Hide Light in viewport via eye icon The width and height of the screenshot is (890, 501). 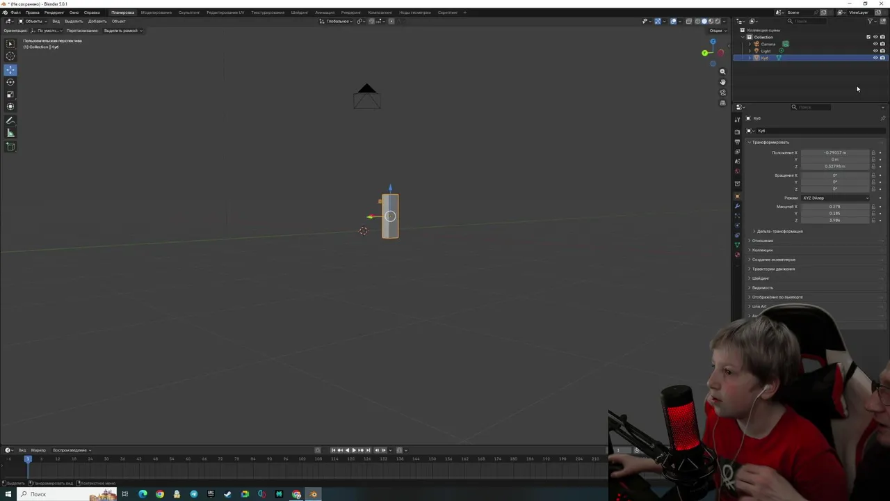click(875, 51)
